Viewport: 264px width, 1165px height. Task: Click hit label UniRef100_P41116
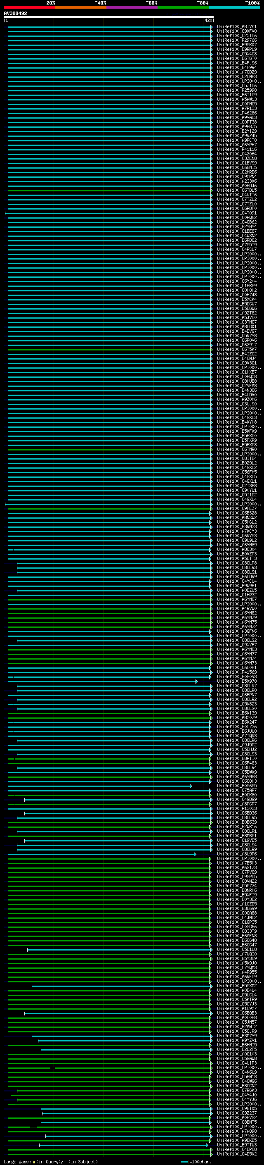(x=236, y=149)
